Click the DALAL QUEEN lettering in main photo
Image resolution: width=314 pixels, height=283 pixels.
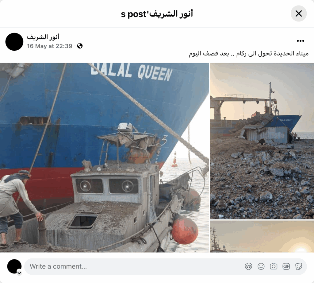coord(132,72)
